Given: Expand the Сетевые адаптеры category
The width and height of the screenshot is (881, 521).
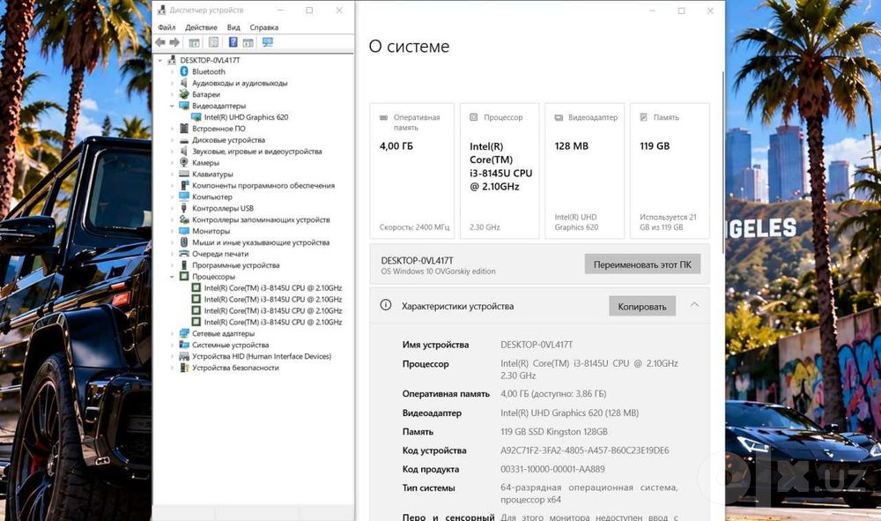Looking at the screenshot, I should 172,333.
